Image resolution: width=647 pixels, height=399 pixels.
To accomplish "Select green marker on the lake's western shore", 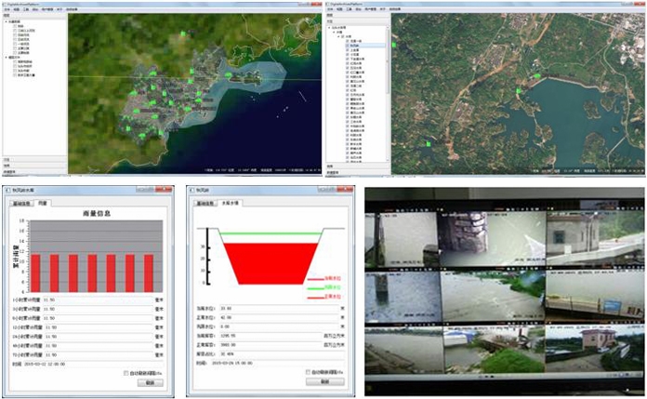I will click(x=520, y=92).
